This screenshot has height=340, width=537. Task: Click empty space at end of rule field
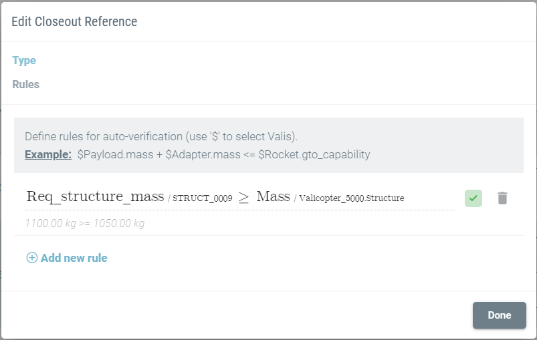[x=430, y=198]
